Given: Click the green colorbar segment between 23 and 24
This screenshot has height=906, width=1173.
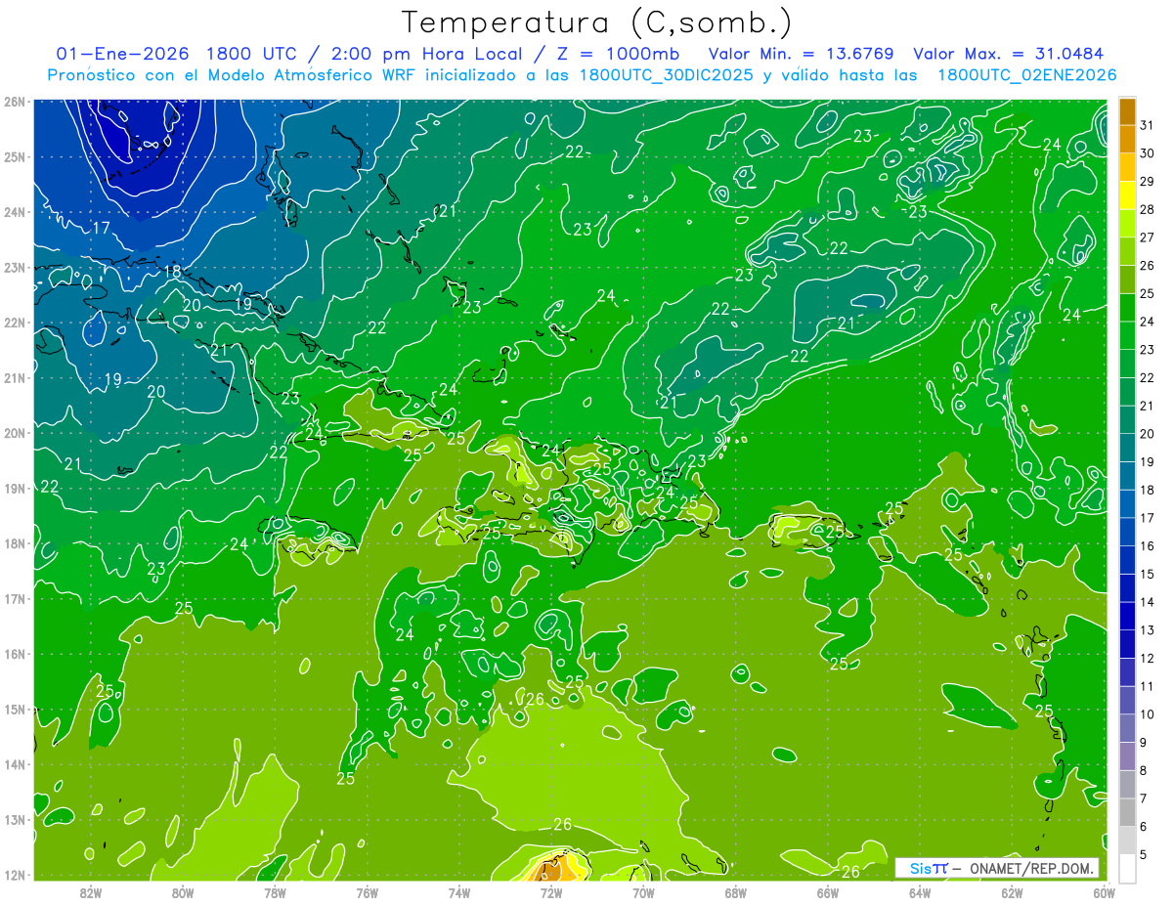Looking at the screenshot, I should pos(1127,335).
